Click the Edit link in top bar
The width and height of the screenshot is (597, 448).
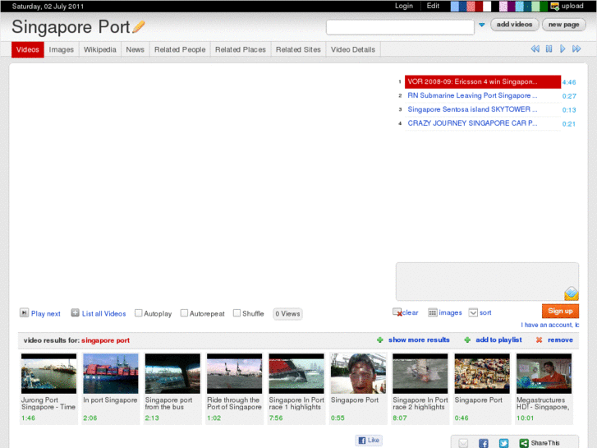[x=433, y=6]
